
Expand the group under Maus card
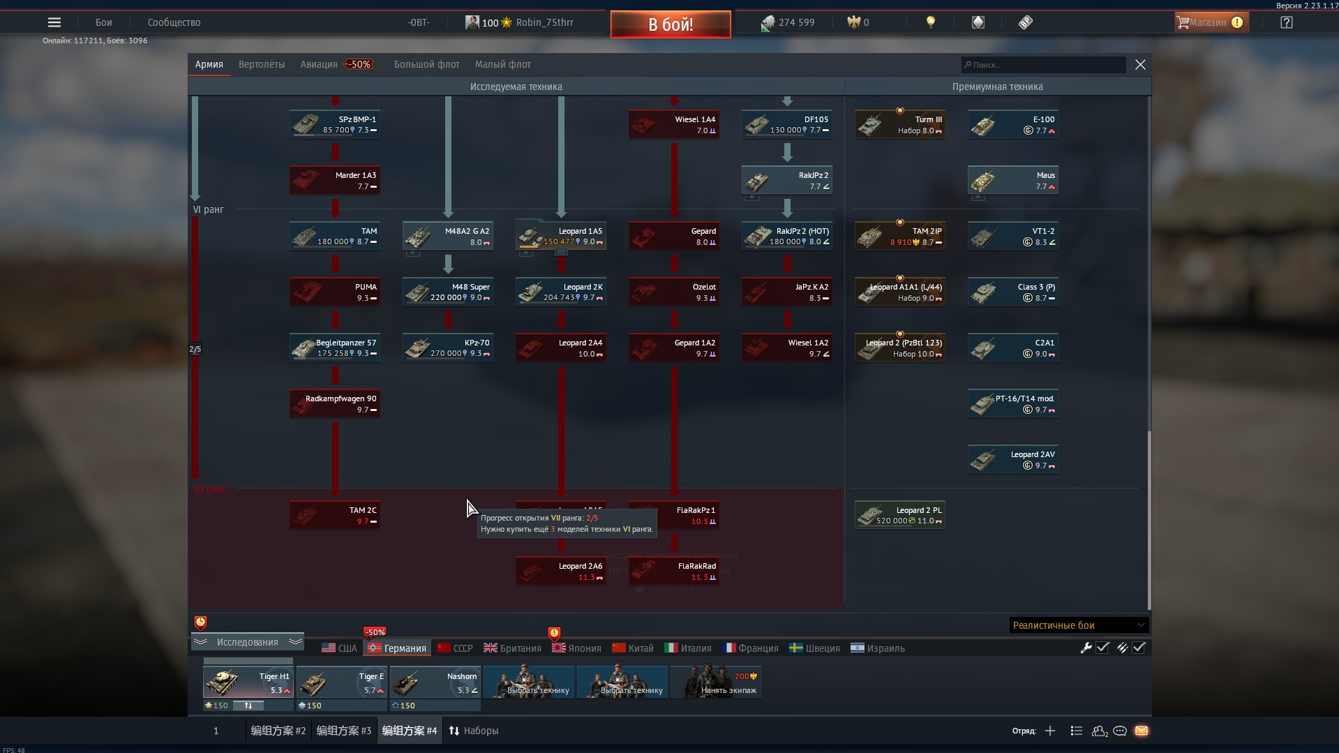978,197
